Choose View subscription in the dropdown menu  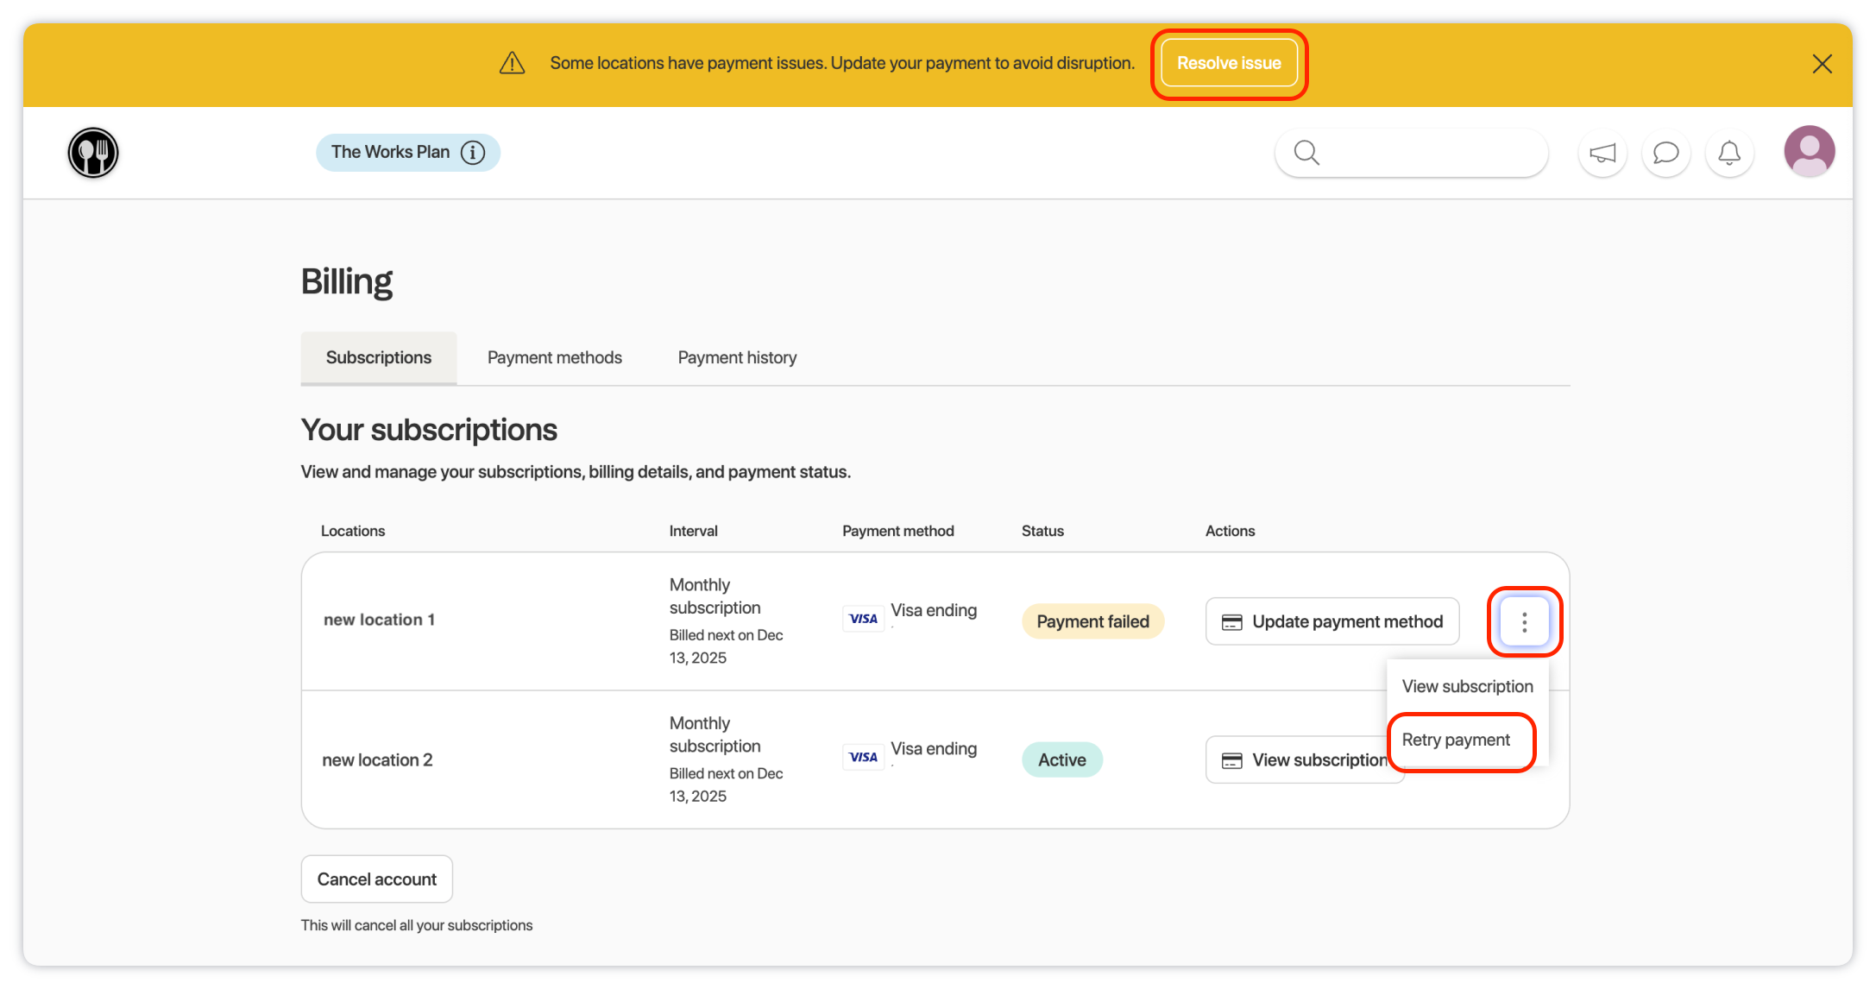1467,686
